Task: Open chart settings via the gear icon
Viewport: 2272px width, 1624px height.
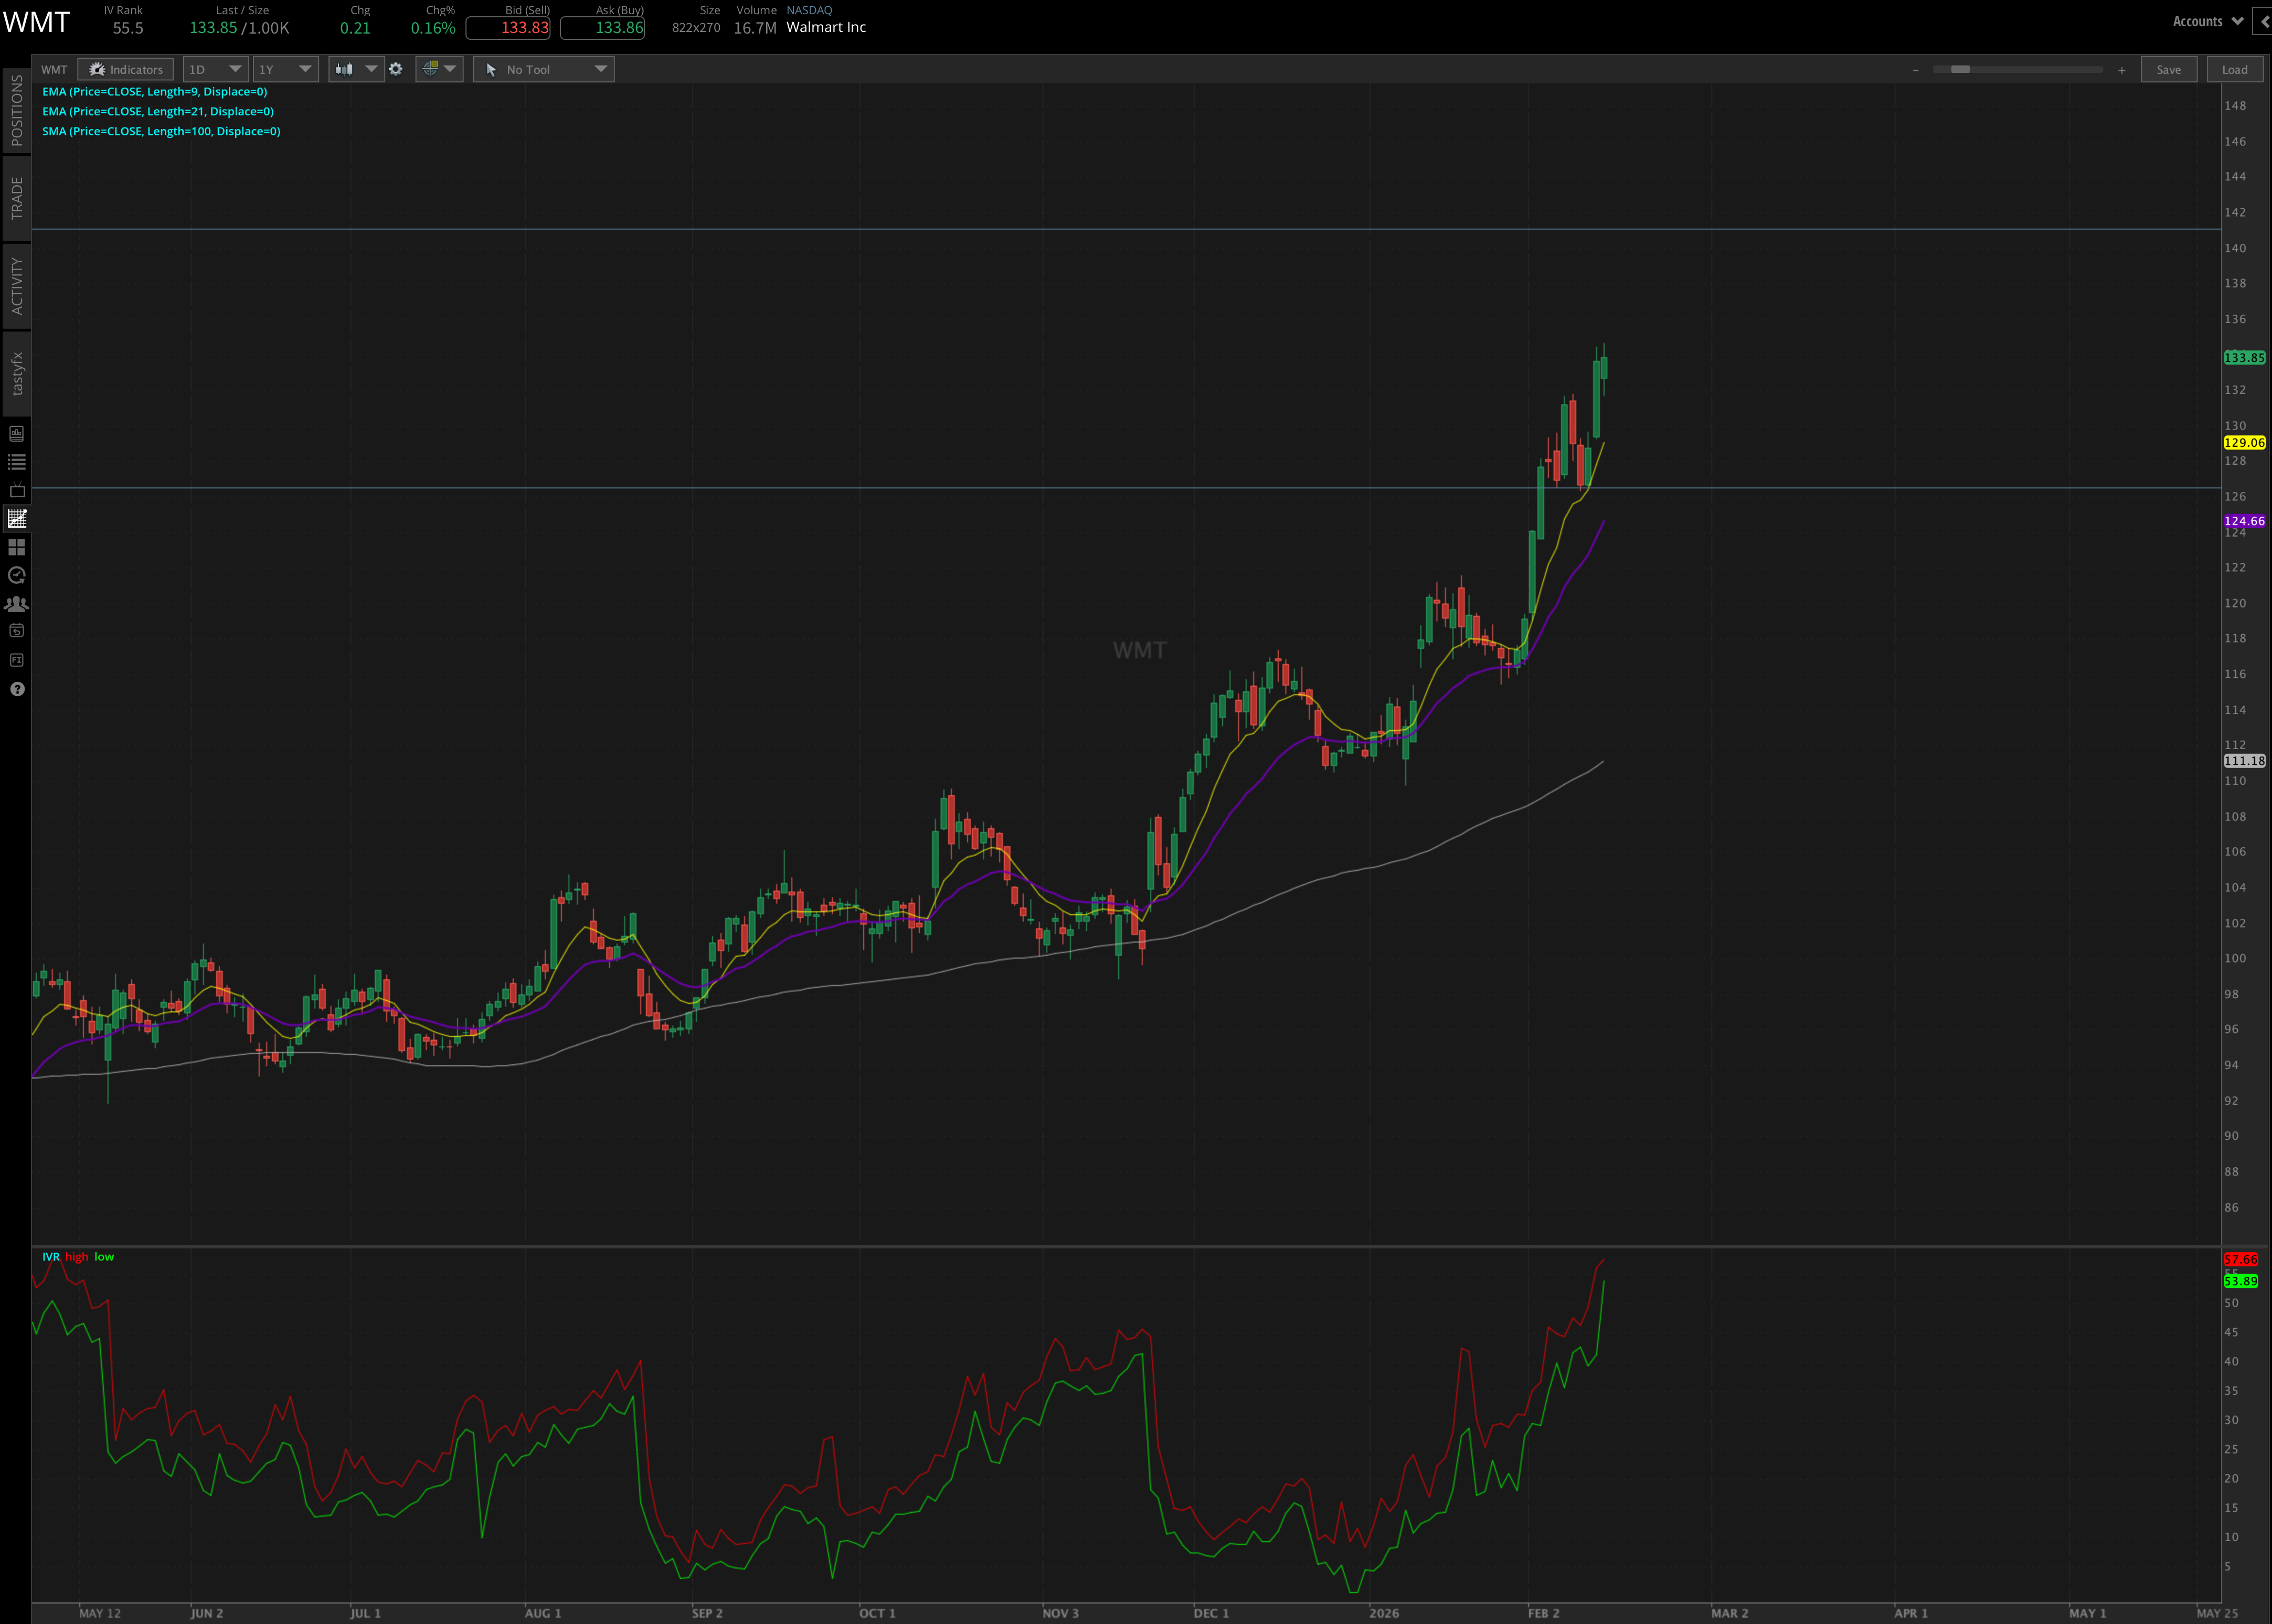Action: pyautogui.click(x=396, y=69)
